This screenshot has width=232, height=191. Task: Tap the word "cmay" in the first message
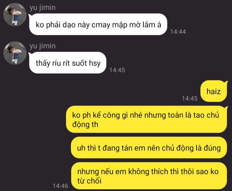click(x=101, y=25)
